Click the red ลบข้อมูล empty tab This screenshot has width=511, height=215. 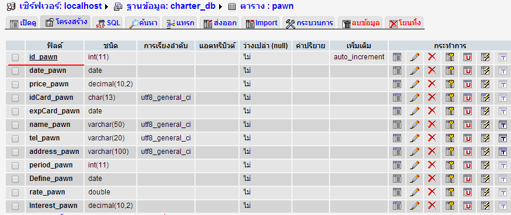[x=361, y=23]
